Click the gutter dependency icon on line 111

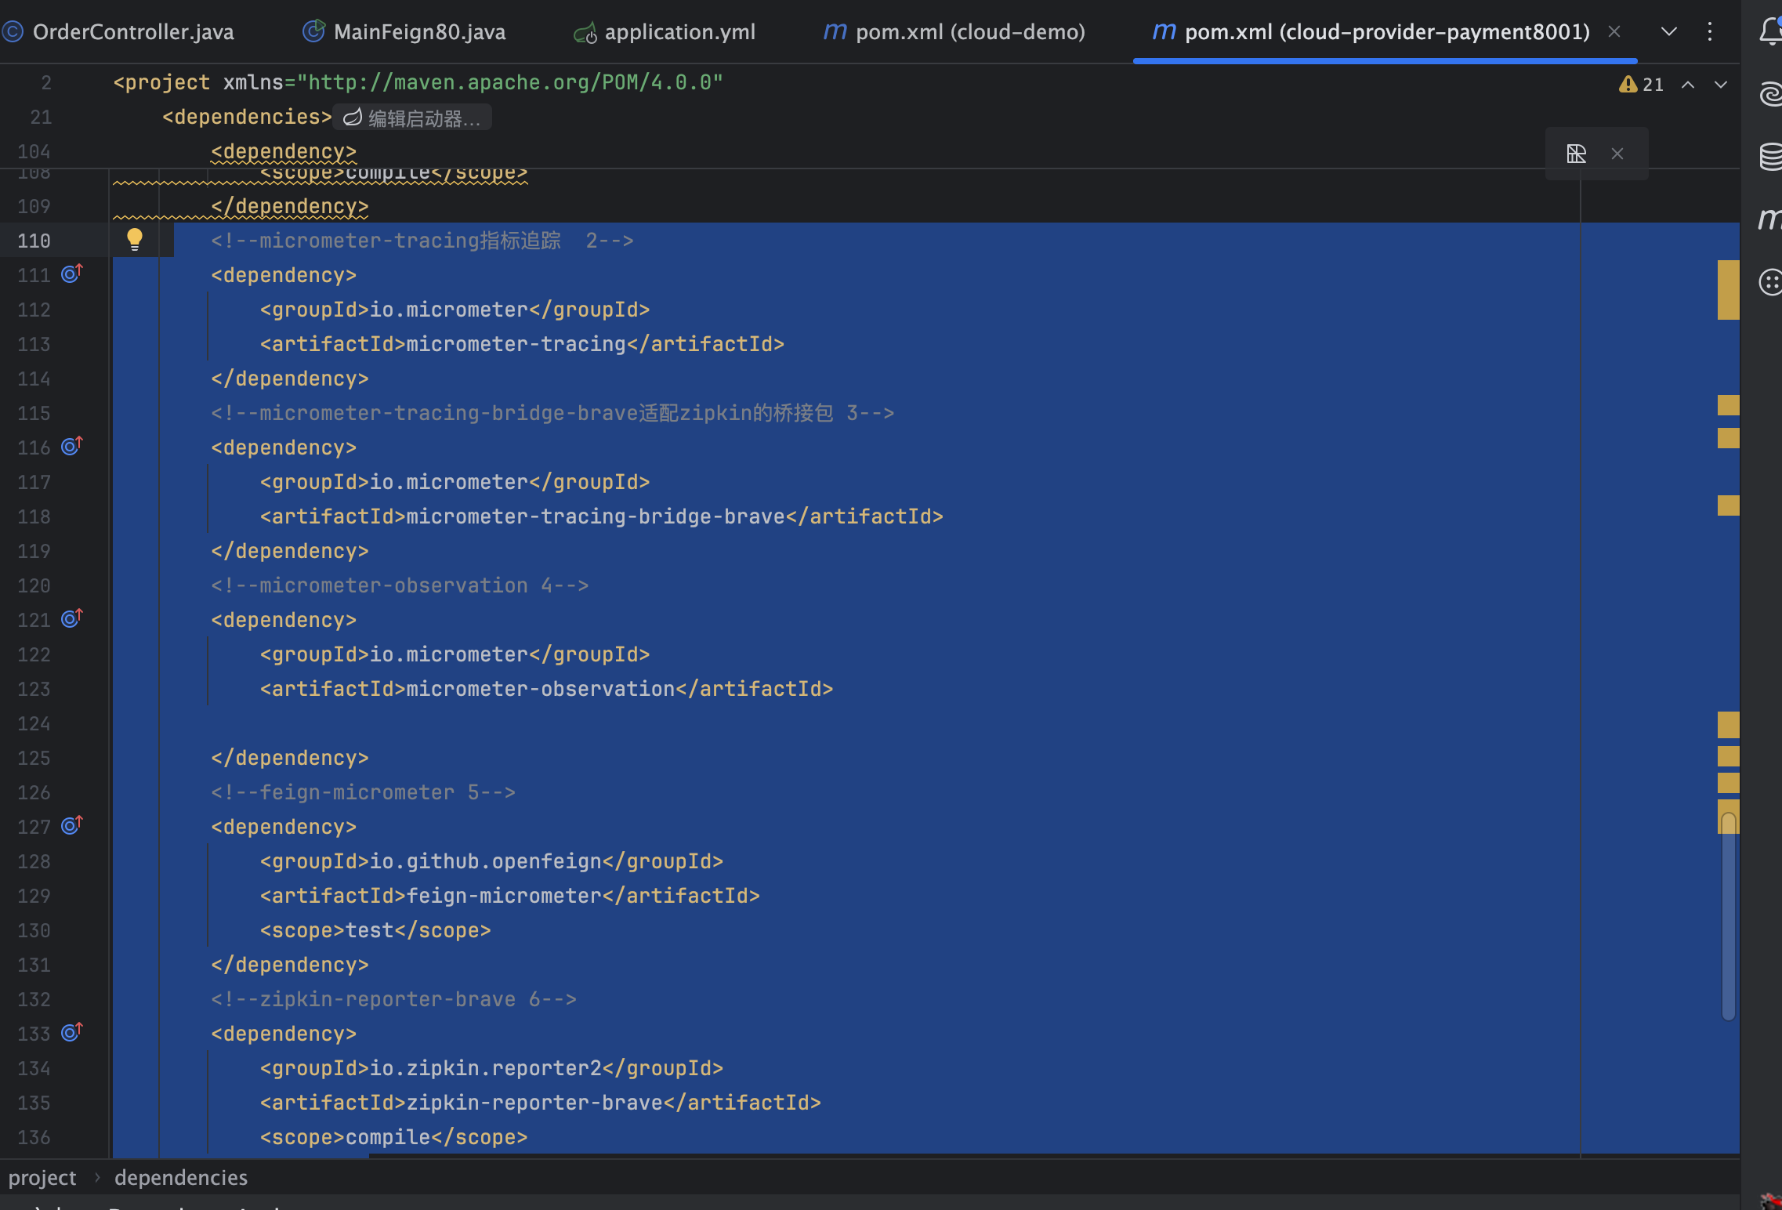71,274
